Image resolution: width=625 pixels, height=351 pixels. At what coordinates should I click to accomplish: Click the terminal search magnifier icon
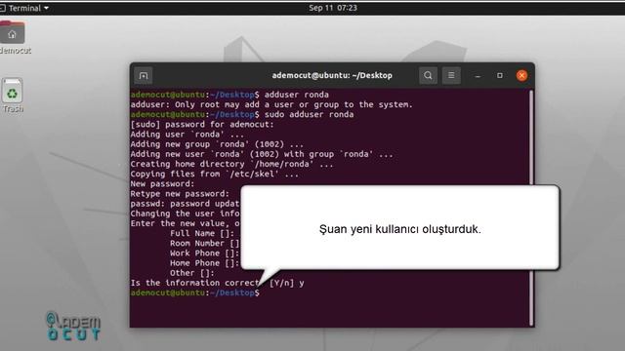point(428,76)
